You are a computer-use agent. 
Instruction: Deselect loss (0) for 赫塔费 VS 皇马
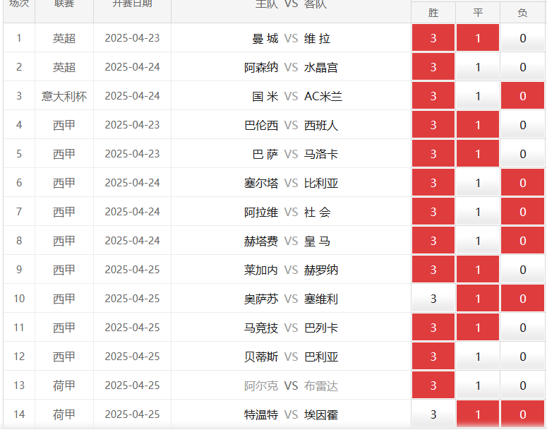(x=522, y=241)
